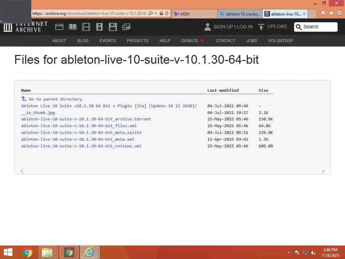Switch to the running Chrome window on taskbar
Viewport: 345px width, 259px height.
[69, 252]
